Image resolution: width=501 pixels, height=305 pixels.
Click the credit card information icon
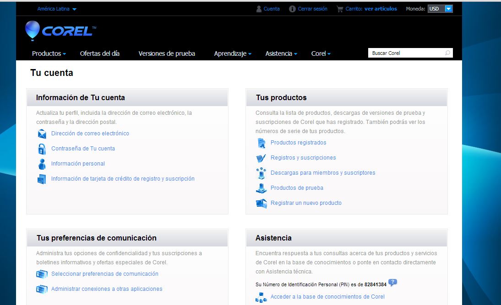click(x=42, y=179)
